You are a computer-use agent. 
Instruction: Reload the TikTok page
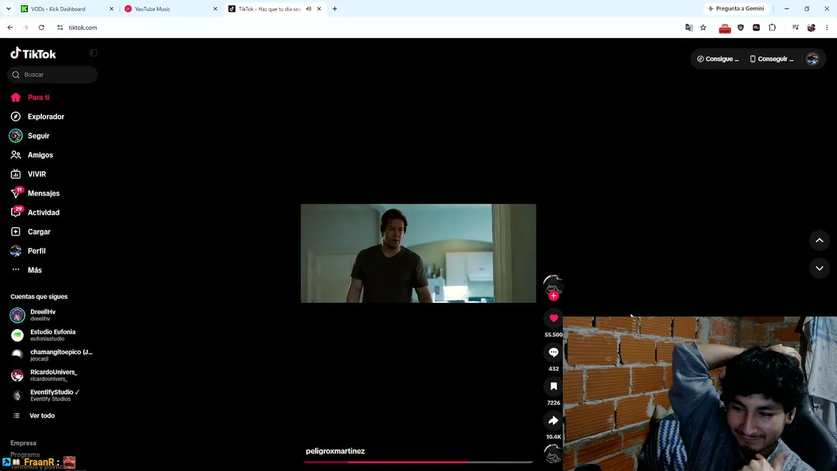point(41,27)
